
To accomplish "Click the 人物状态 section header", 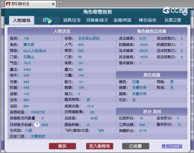I will tap(62, 31).
